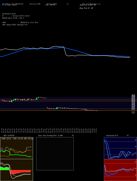This screenshot has height=181, width=137.
Task: Open the empty intraday trading price chart box
Action: [x=55, y=154]
